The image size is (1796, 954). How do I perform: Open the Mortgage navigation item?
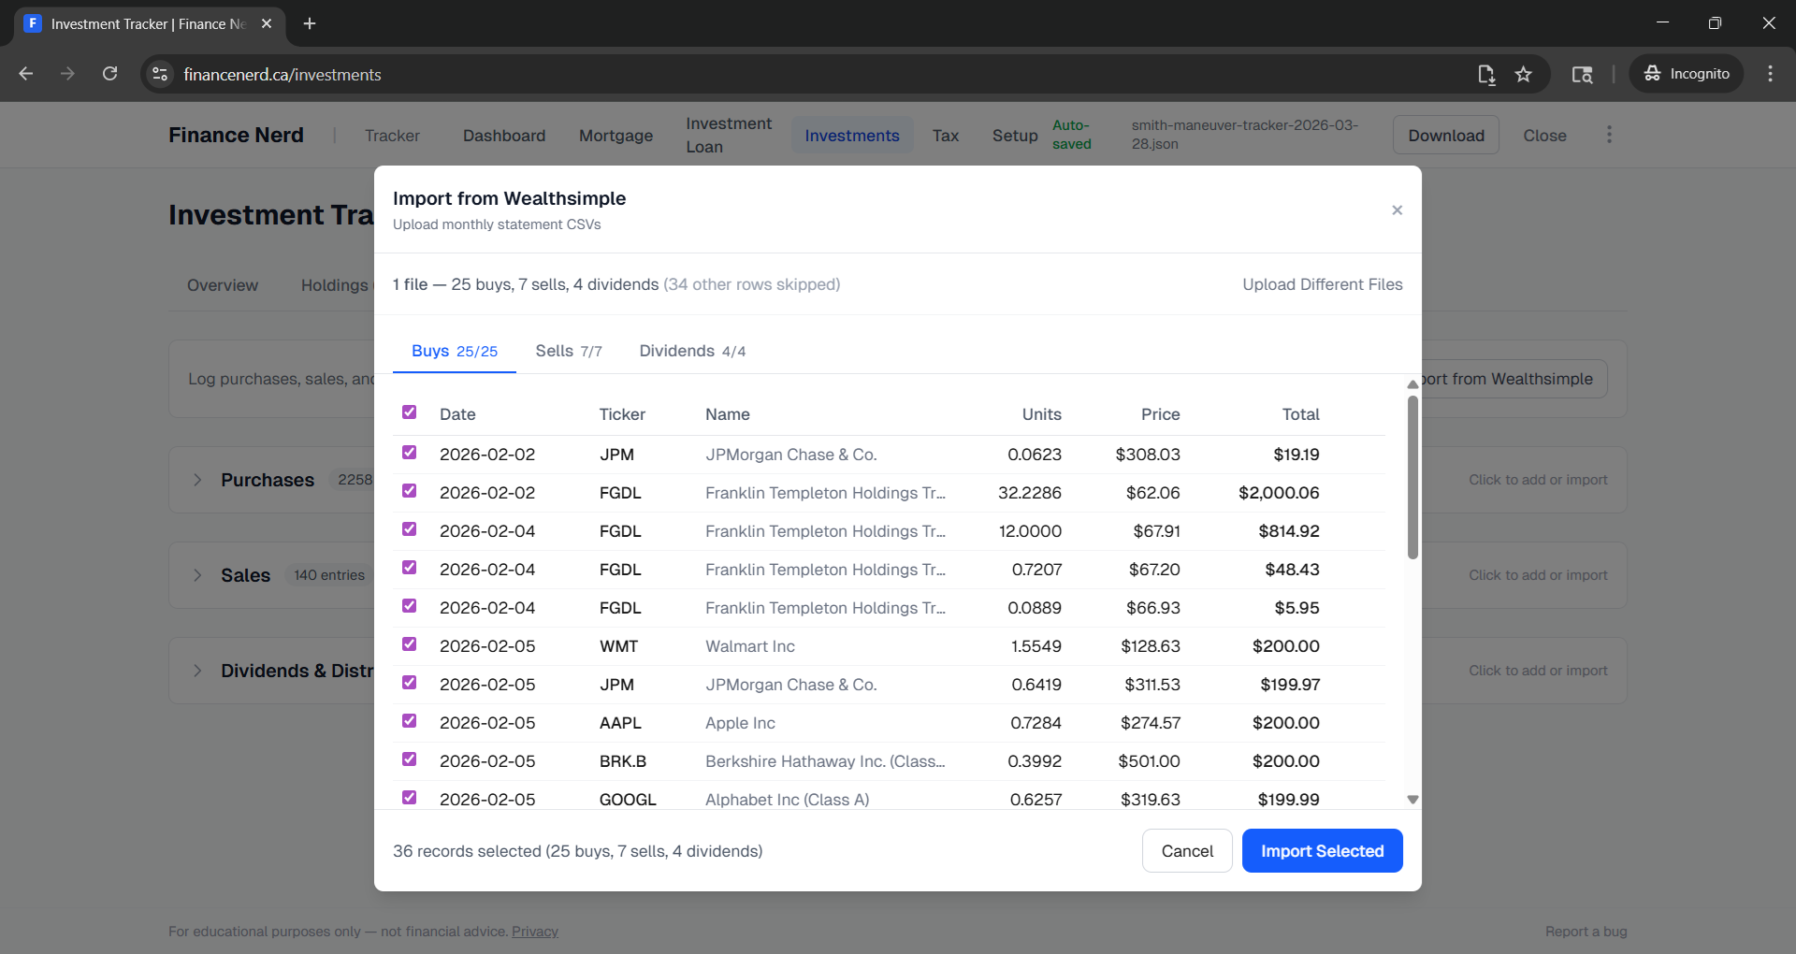tap(616, 135)
